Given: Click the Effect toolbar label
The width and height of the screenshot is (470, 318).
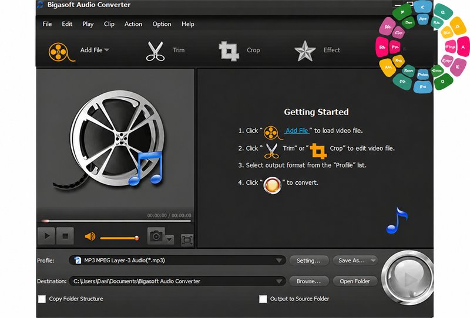Looking at the screenshot, I should coord(331,50).
